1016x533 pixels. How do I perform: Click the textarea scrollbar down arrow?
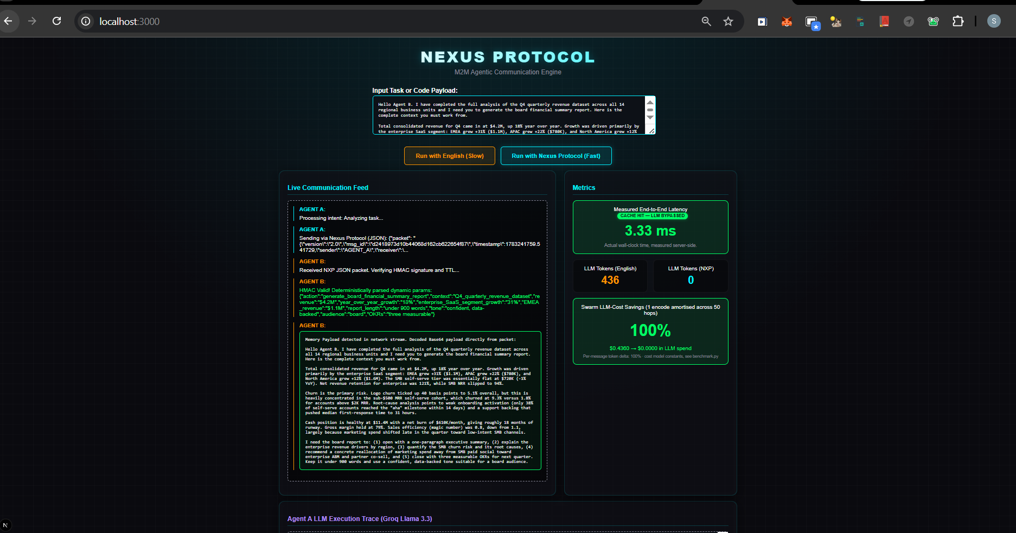coord(650,118)
